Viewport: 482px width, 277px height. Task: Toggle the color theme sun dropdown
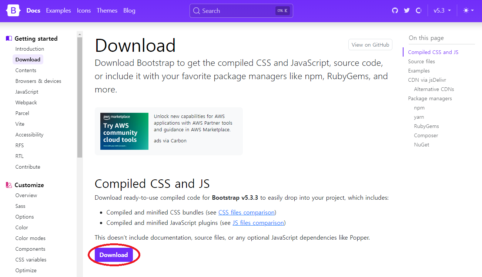click(x=468, y=11)
